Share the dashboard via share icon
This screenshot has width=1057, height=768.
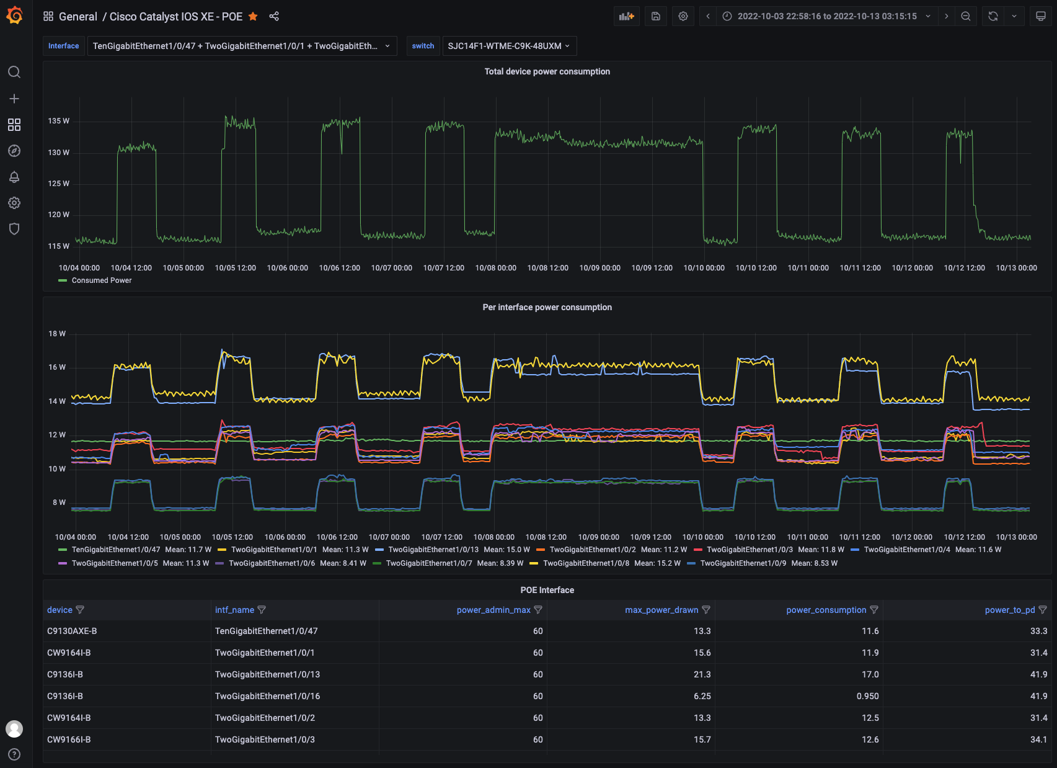click(x=274, y=17)
